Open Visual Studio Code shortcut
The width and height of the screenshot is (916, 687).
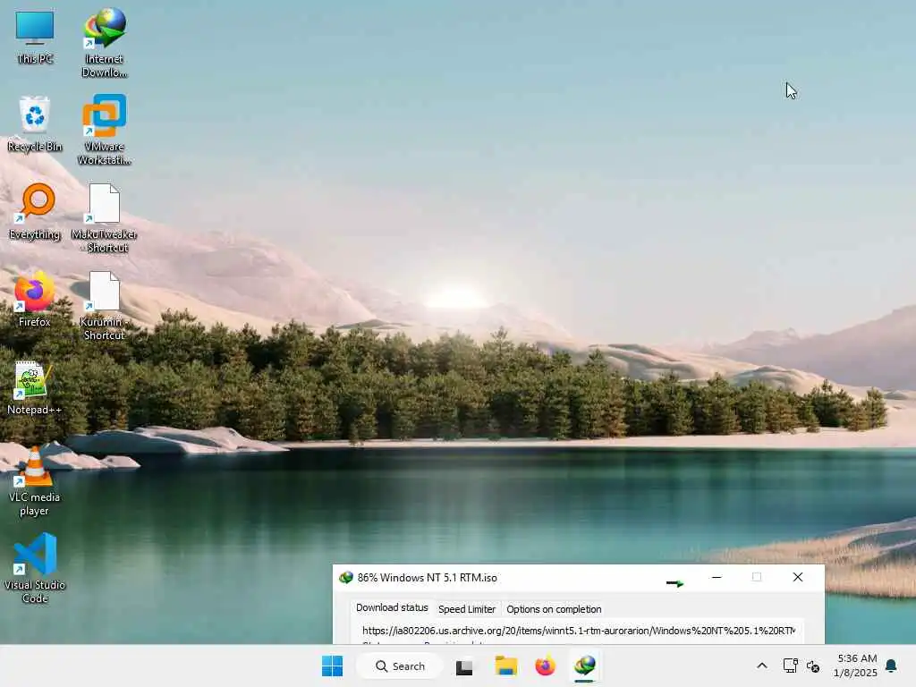point(35,568)
